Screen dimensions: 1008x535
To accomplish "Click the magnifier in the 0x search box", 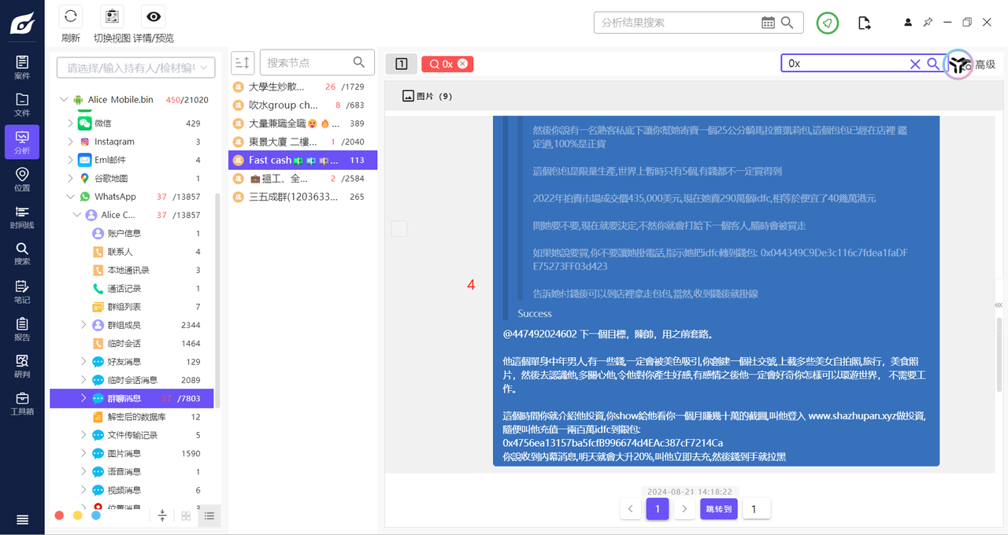I will 932,64.
